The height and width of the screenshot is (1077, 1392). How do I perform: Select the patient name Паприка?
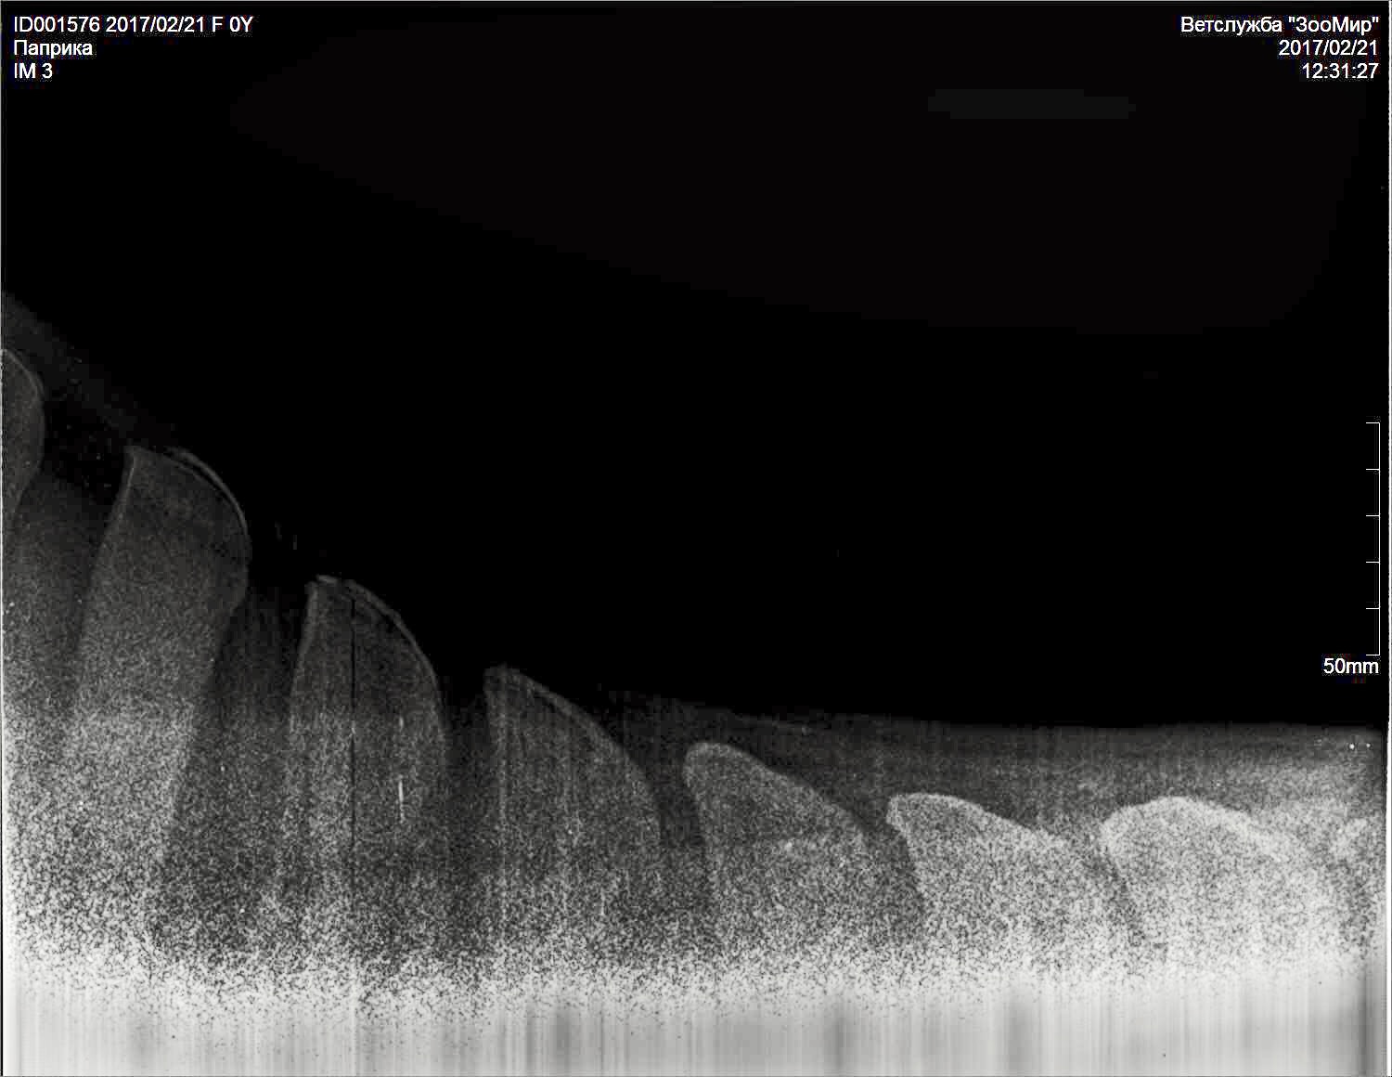53,48
